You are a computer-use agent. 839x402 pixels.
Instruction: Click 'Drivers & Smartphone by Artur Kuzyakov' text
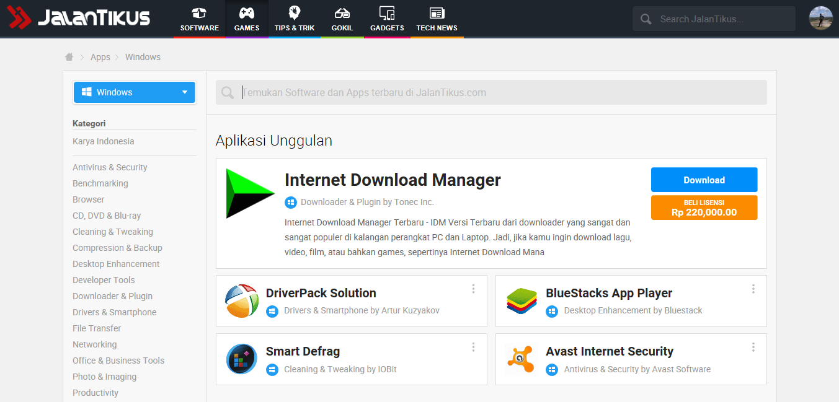(362, 310)
